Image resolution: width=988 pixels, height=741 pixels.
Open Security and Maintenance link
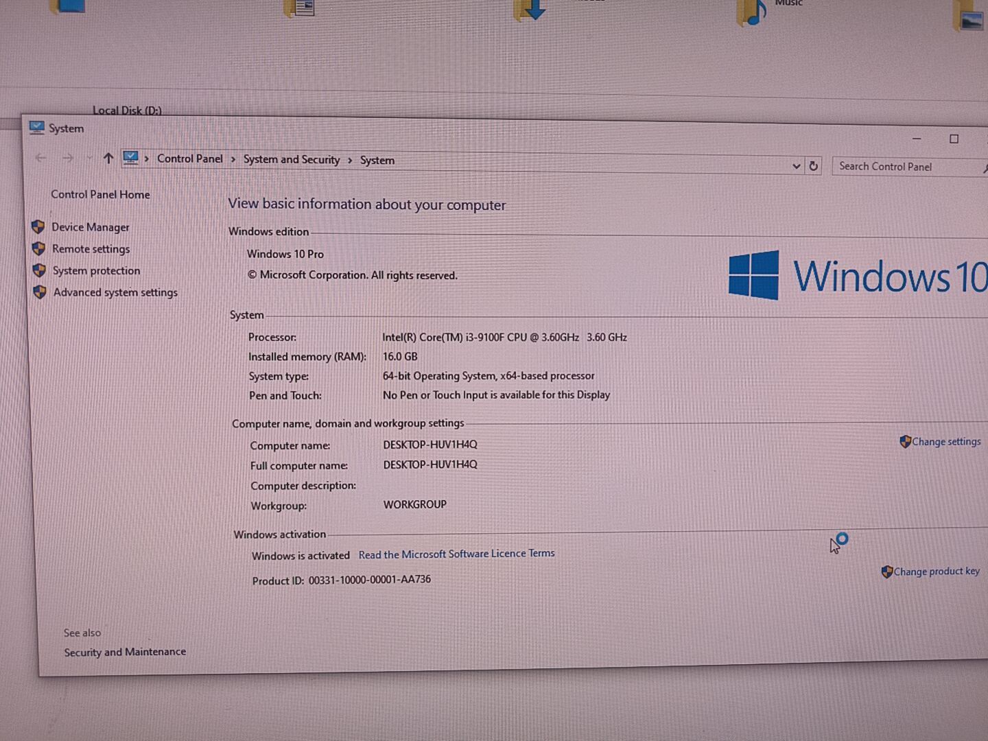[125, 652]
